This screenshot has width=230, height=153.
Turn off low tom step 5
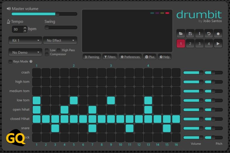coord(74,100)
